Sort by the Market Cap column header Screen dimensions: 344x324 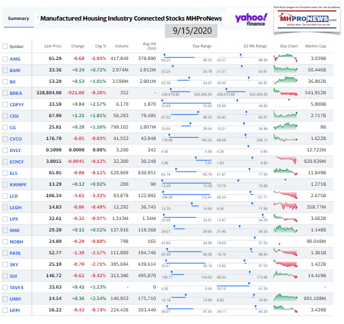pos(315,46)
